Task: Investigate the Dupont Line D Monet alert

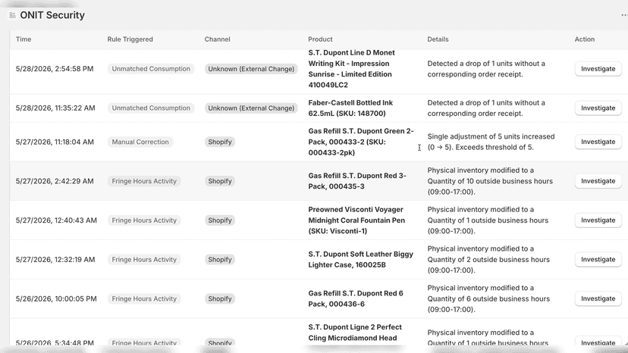Action: 598,69
